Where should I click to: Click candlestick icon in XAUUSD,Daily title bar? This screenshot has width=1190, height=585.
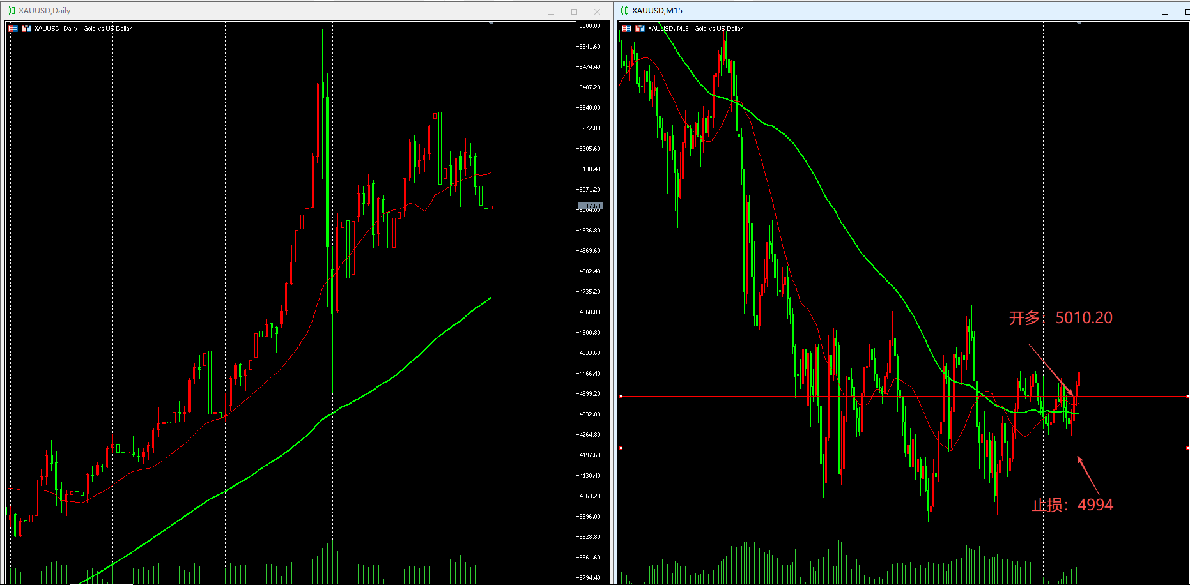click(11, 11)
